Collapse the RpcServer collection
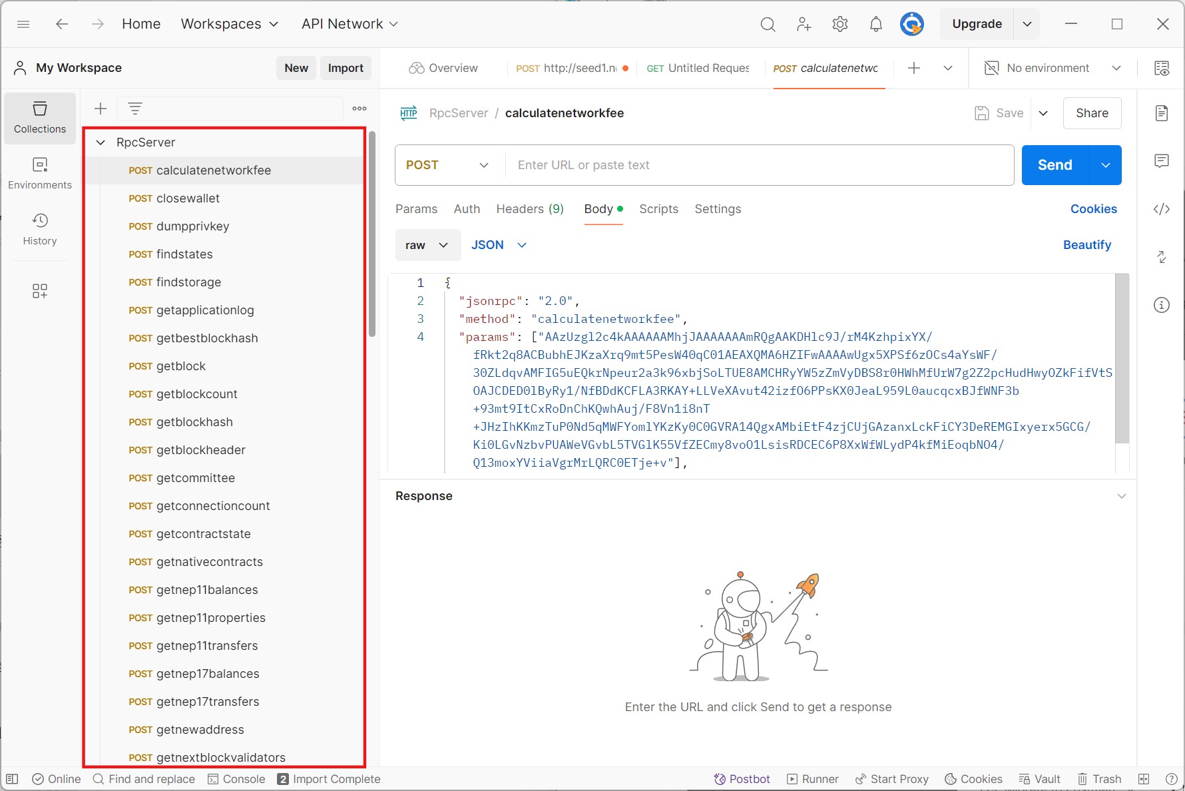 (x=101, y=142)
